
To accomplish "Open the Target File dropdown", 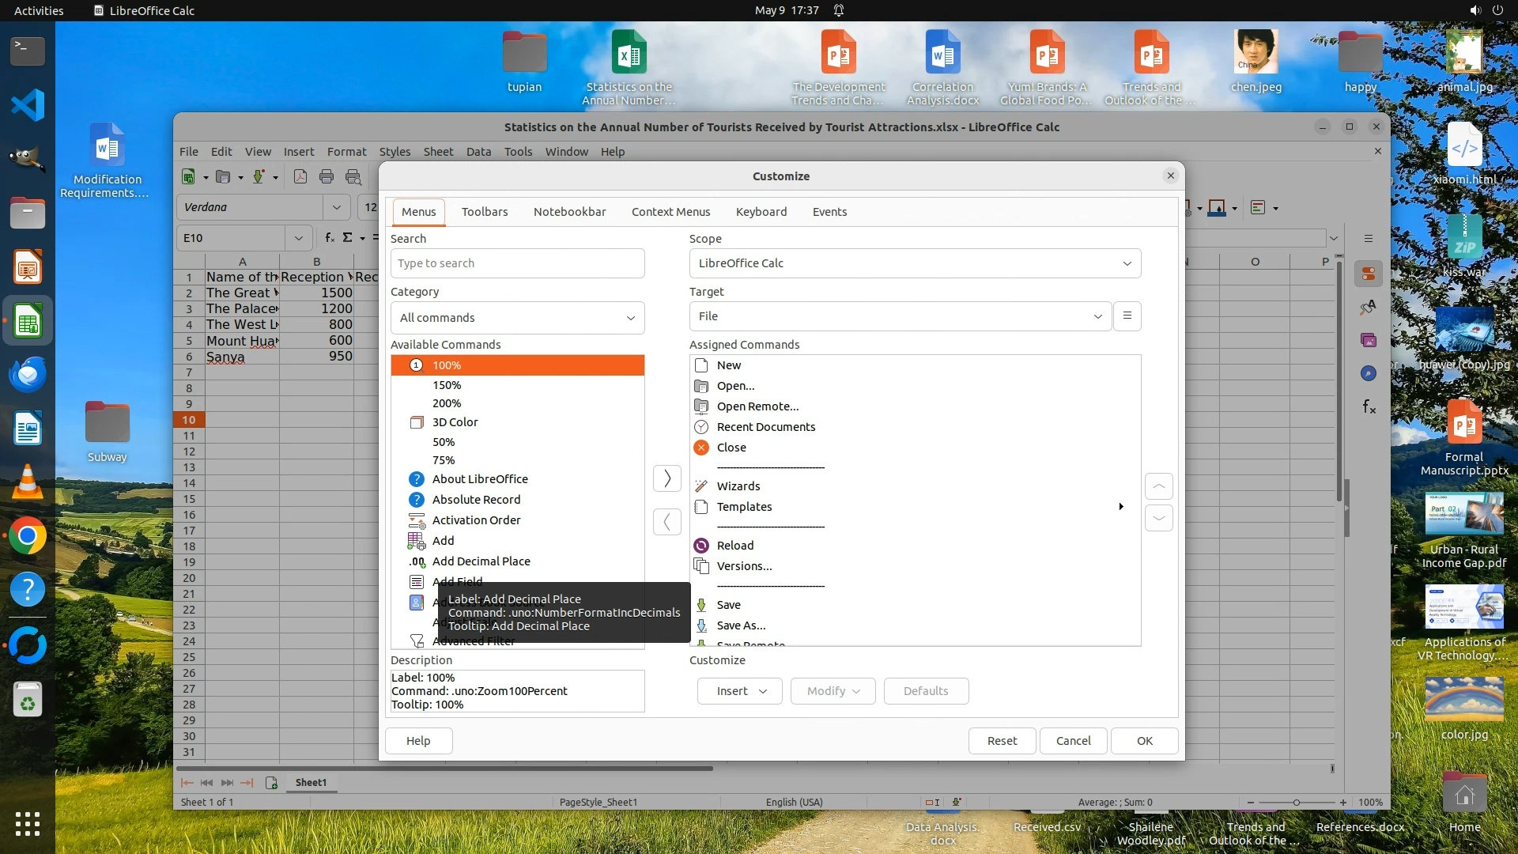I will click(x=900, y=316).
